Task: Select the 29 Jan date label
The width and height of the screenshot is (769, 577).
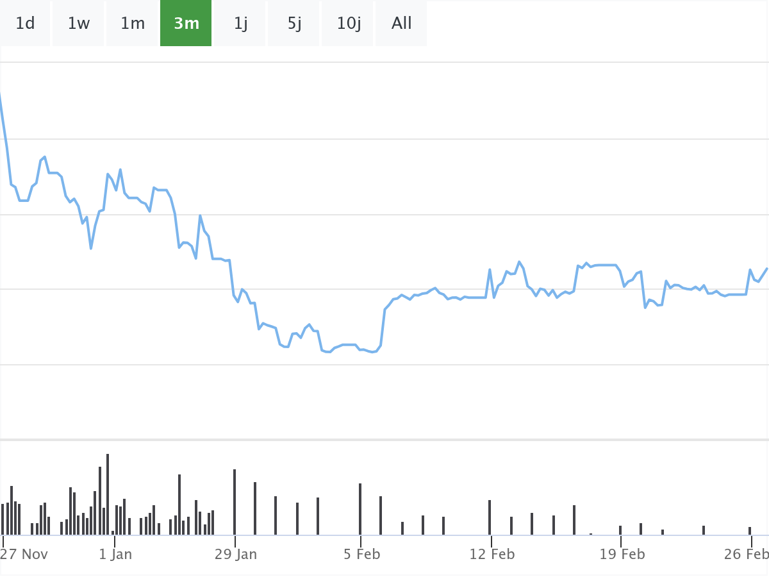Action: (x=235, y=554)
